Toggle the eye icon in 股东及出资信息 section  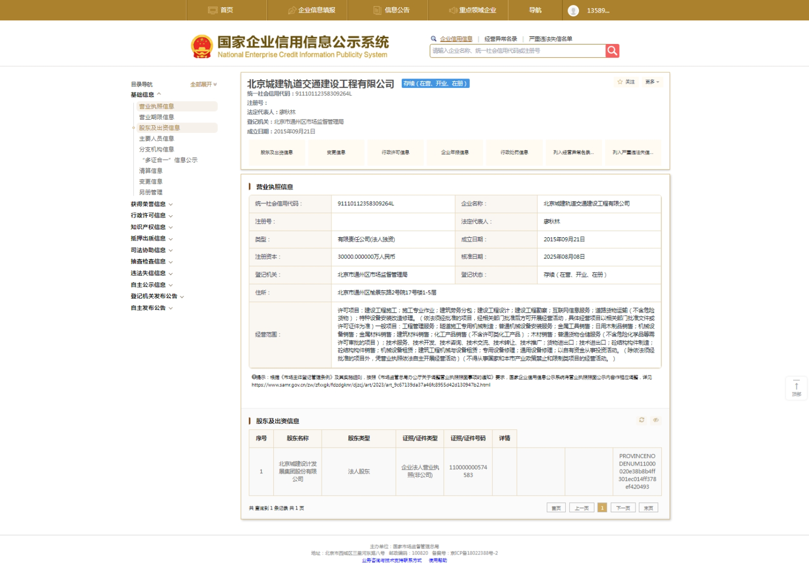pos(655,420)
